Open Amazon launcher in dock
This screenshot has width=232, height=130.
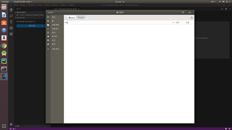tap(4, 38)
